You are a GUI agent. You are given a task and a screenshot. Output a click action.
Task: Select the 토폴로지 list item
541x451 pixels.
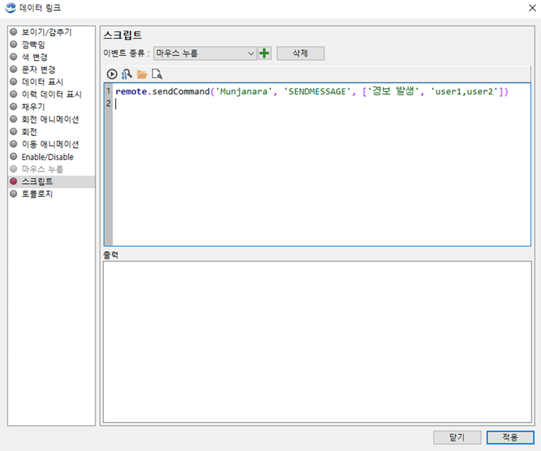point(37,194)
